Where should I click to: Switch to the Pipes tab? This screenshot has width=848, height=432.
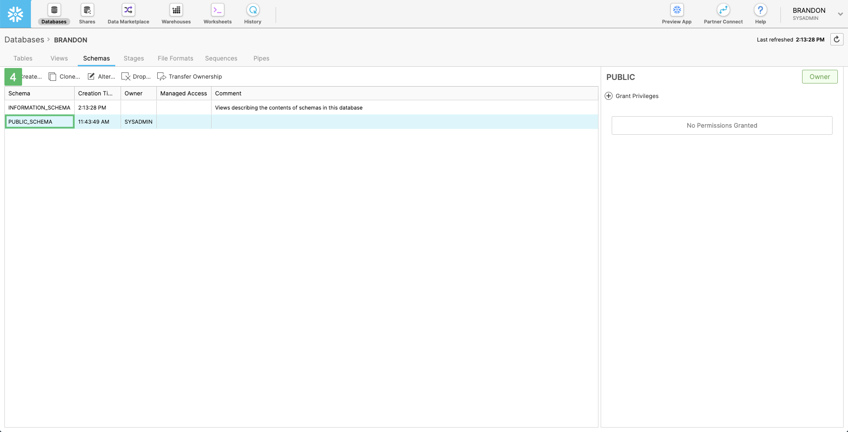tap(261, 58)
